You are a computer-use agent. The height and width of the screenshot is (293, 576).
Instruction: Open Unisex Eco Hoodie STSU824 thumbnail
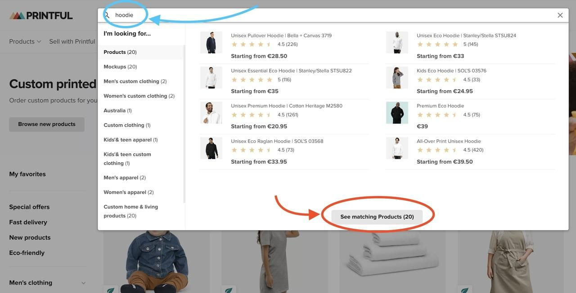(x=397, y=43)
